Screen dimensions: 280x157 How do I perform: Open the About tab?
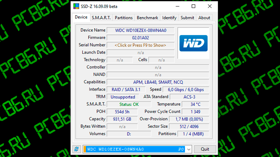[x=204, y=18]
